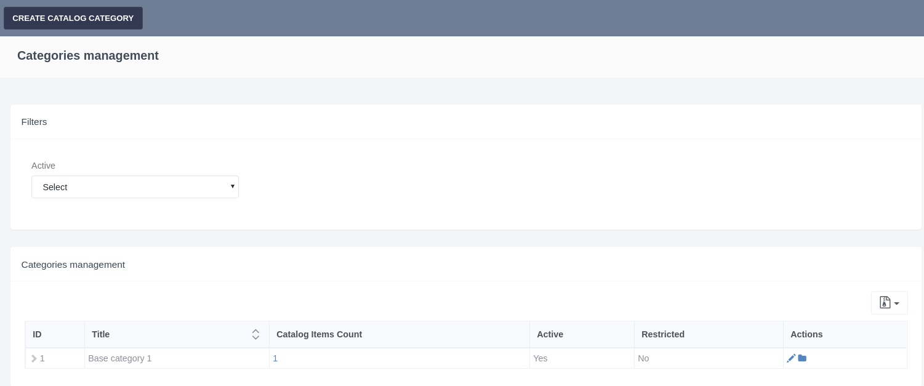Click the Categories management page title
The image size is (924, 386).
(88, 56)
